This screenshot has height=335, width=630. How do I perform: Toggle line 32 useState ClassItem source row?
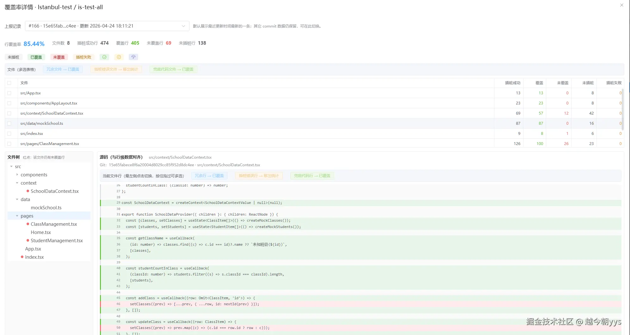361,220
